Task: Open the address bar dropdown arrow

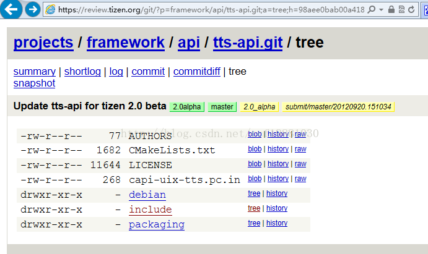Action: [x=382, y=9]
